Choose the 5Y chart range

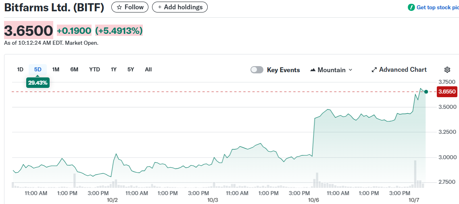point(131,69)
